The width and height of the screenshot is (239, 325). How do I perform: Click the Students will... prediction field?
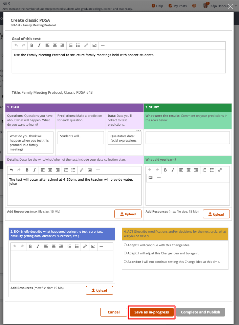(81, 138)
